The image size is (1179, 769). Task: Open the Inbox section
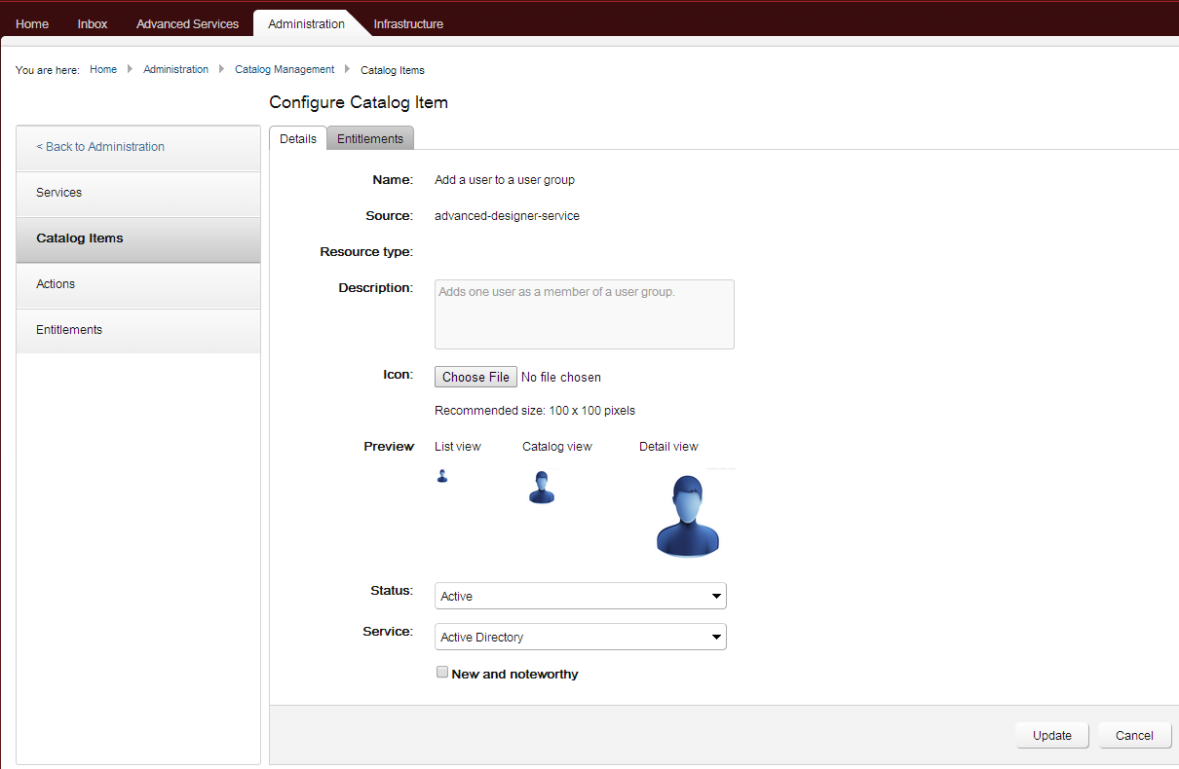(92, 22)
